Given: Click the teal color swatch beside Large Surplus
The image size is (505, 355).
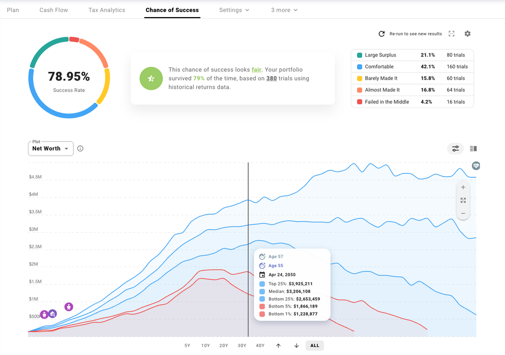Looking at the screenshot, I should [360, 54].
